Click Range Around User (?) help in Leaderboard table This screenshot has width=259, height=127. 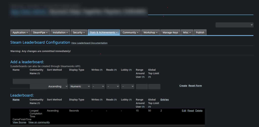pos(143,107)
